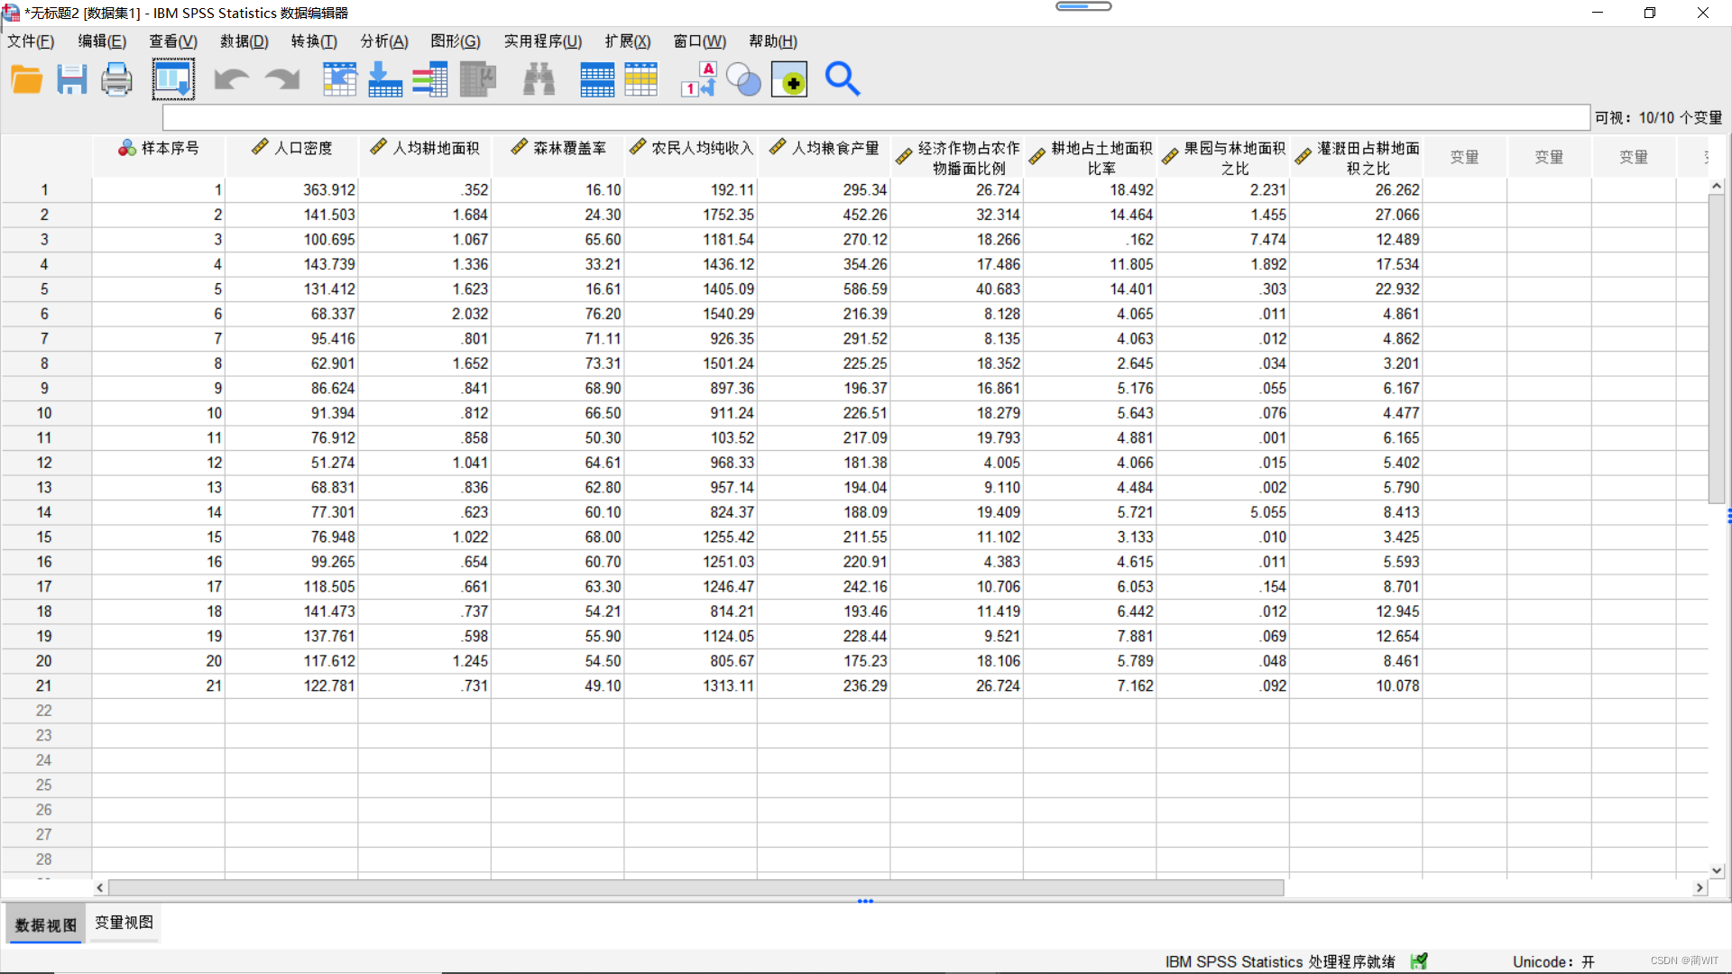
Task: Click the vertical scrollbar down arrow
Action: tap(1716, 870)
